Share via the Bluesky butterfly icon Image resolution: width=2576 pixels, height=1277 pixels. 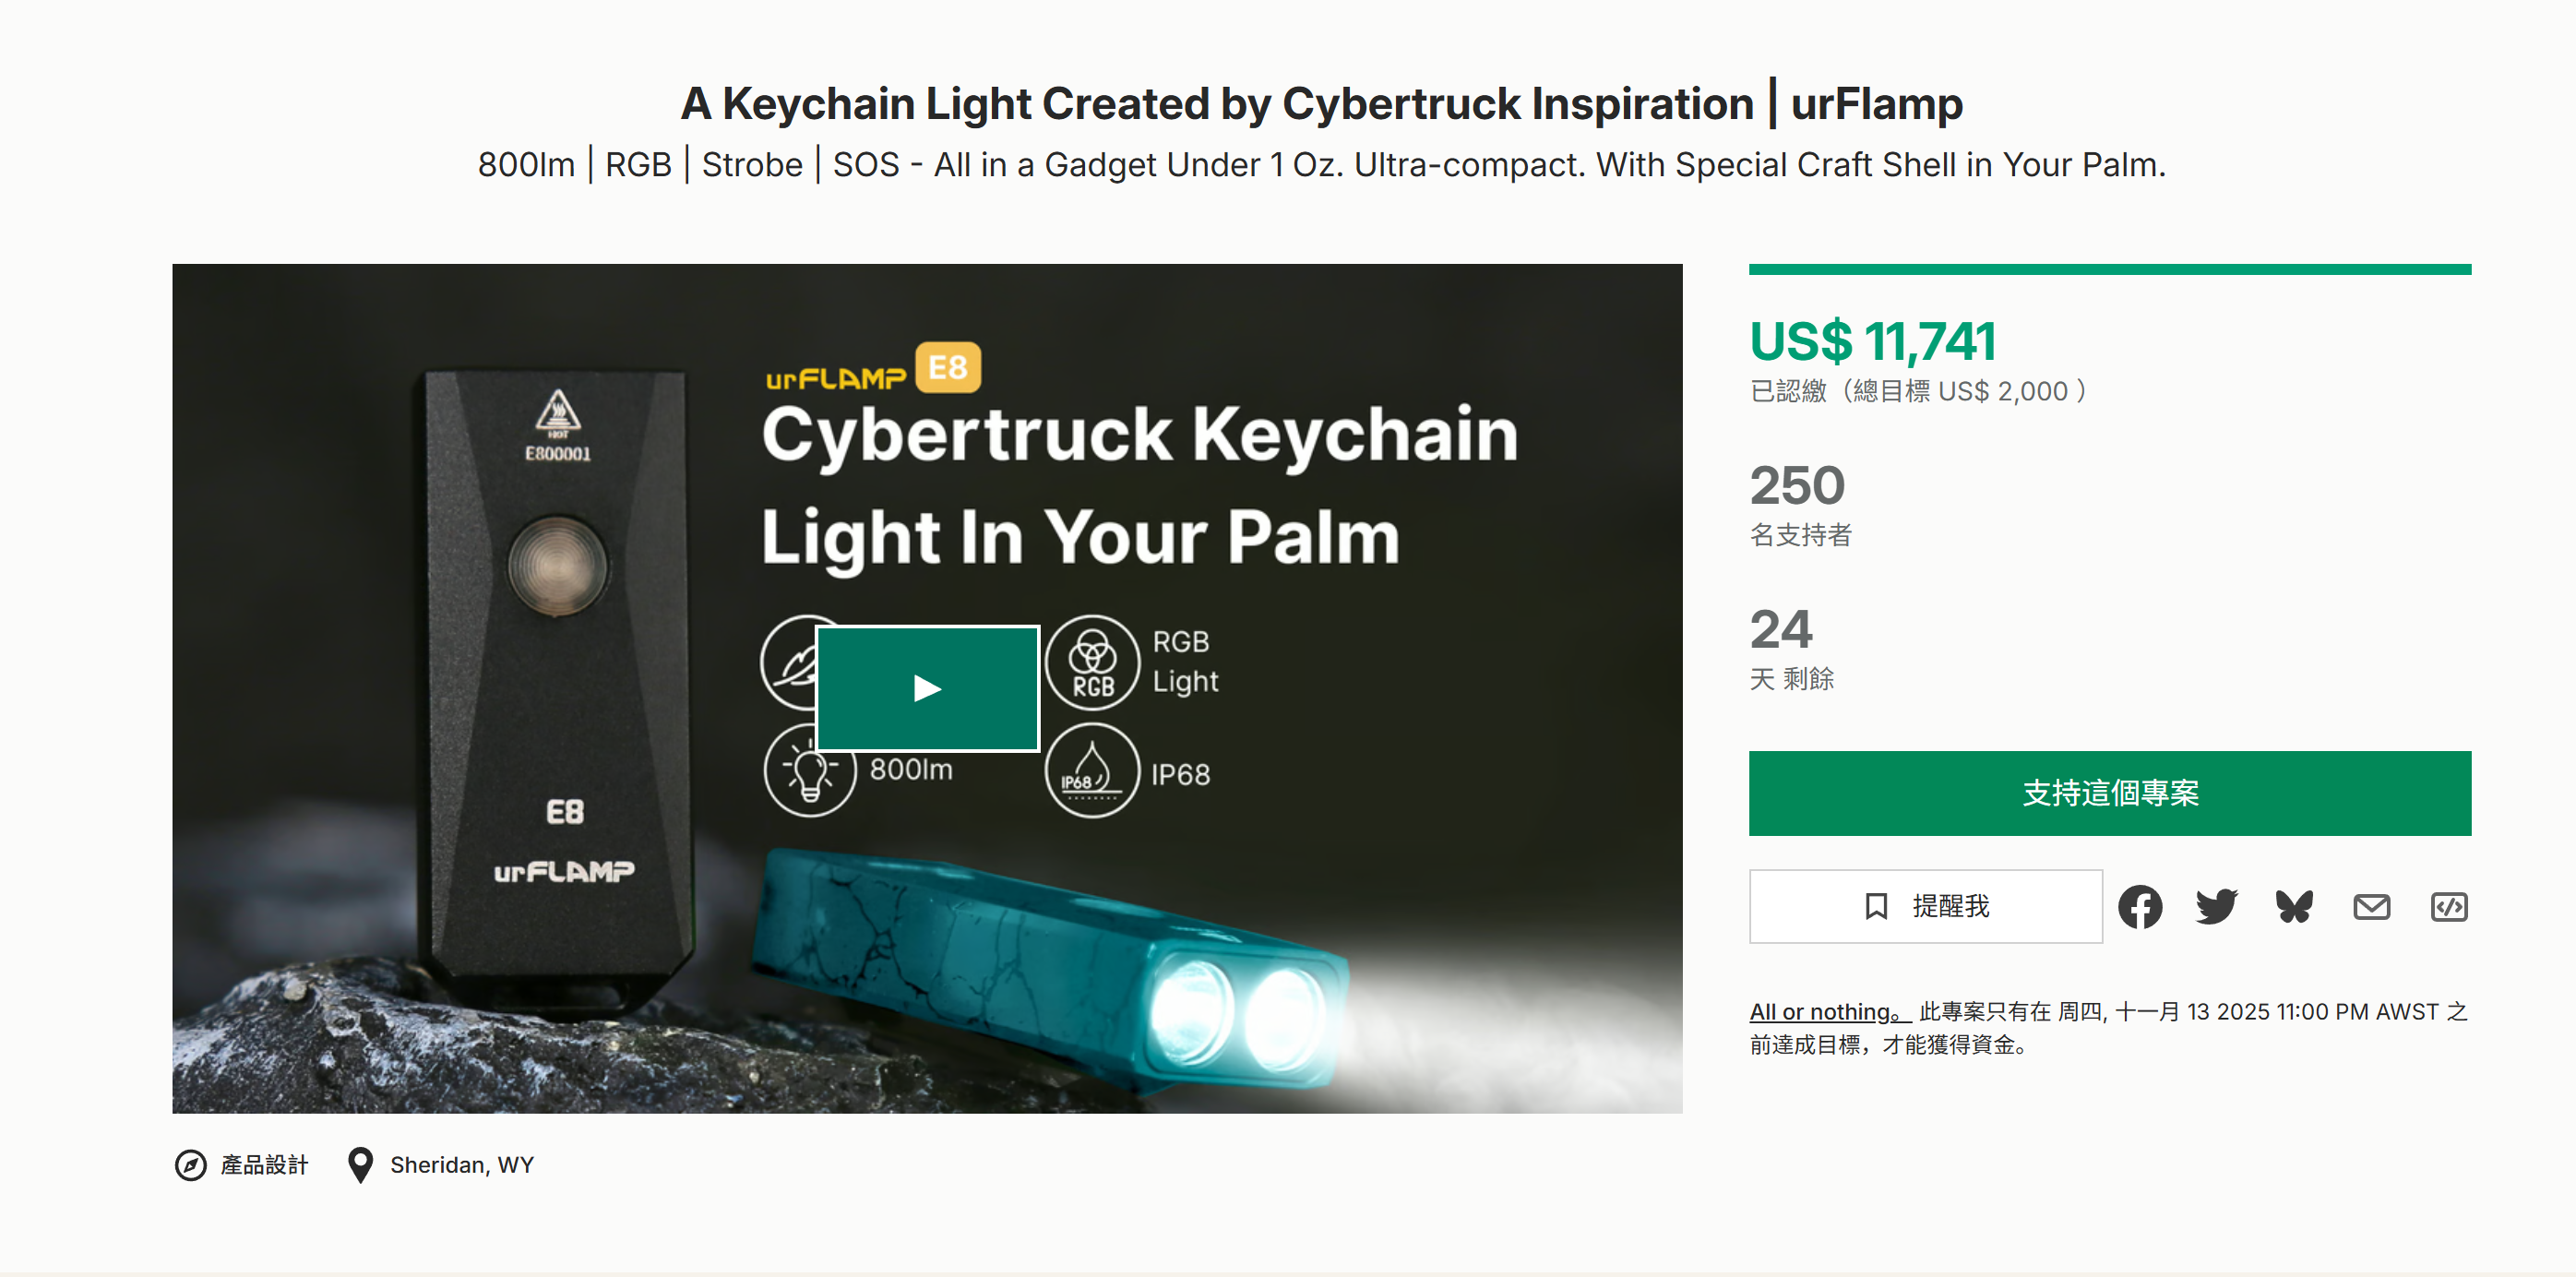pyautogui.click(x=2294, y=907)
